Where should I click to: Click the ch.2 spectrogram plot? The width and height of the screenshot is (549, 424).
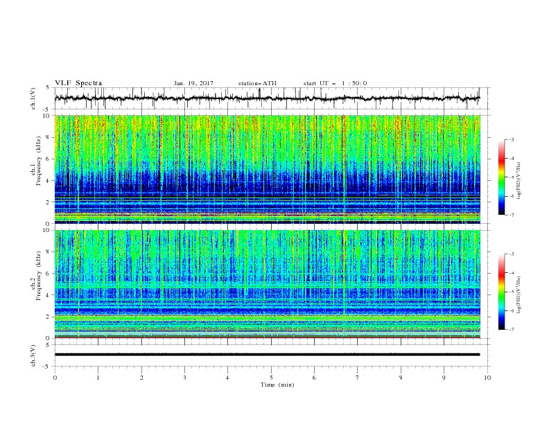pos(267,284)
